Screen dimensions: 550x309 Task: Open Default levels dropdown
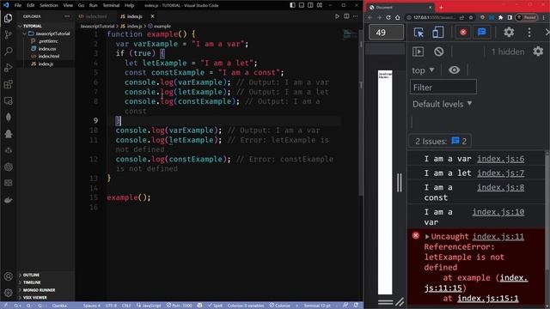click(x=442, y=104)
